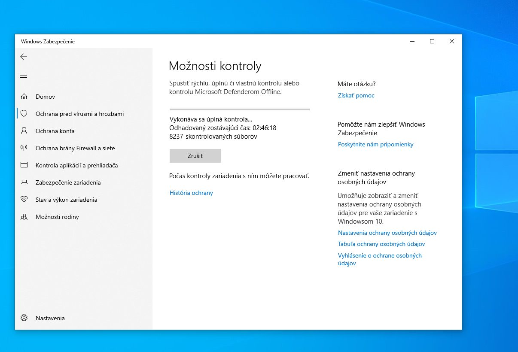Viewport: 518px width, 352px height.
Task: Click the app and browser control window icon
Action: click(24, 165)
